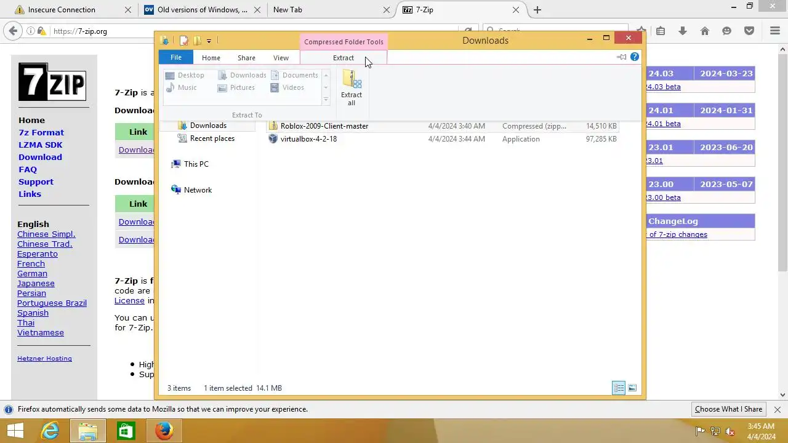Switch to large icons view in Explorer

point(632,388)
